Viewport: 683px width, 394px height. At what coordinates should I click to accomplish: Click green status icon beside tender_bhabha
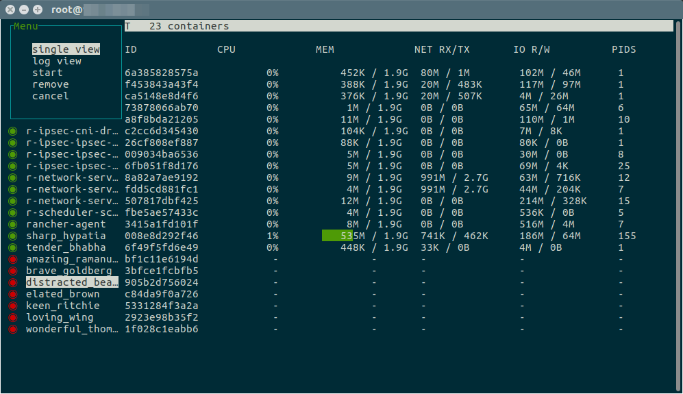tap(12, 247)
